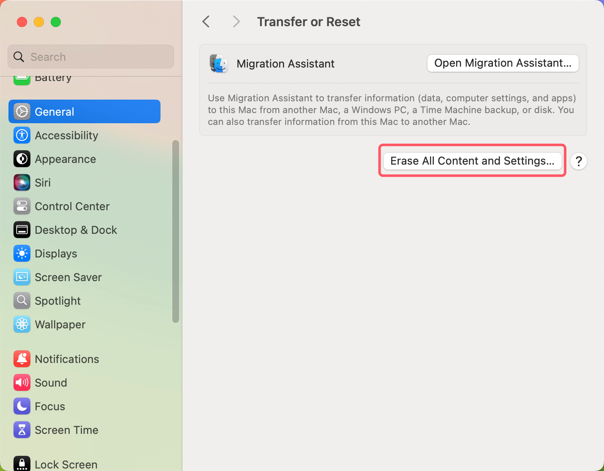Navigate back using the back arrow
604x471 pixels.
[x=206, y=22]
